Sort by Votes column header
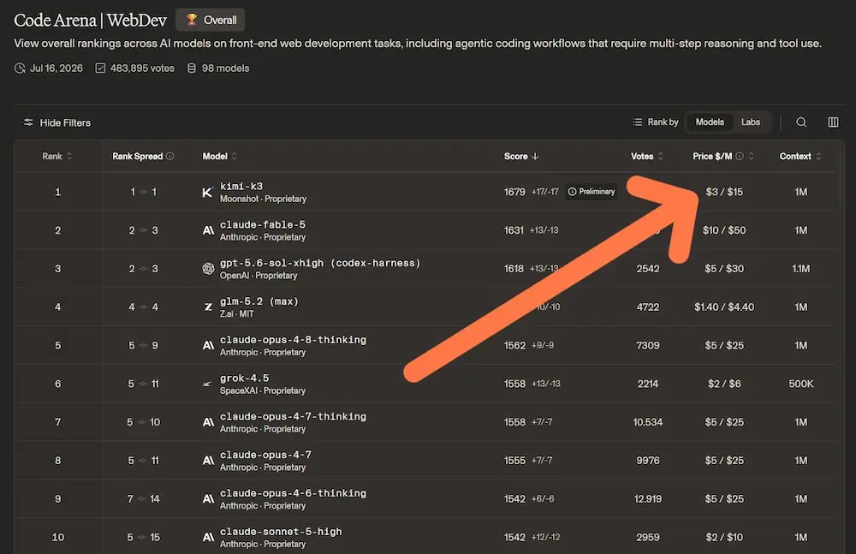Image resolution: width=856 pixels, height=554 pixels. [x=647, y=156]
